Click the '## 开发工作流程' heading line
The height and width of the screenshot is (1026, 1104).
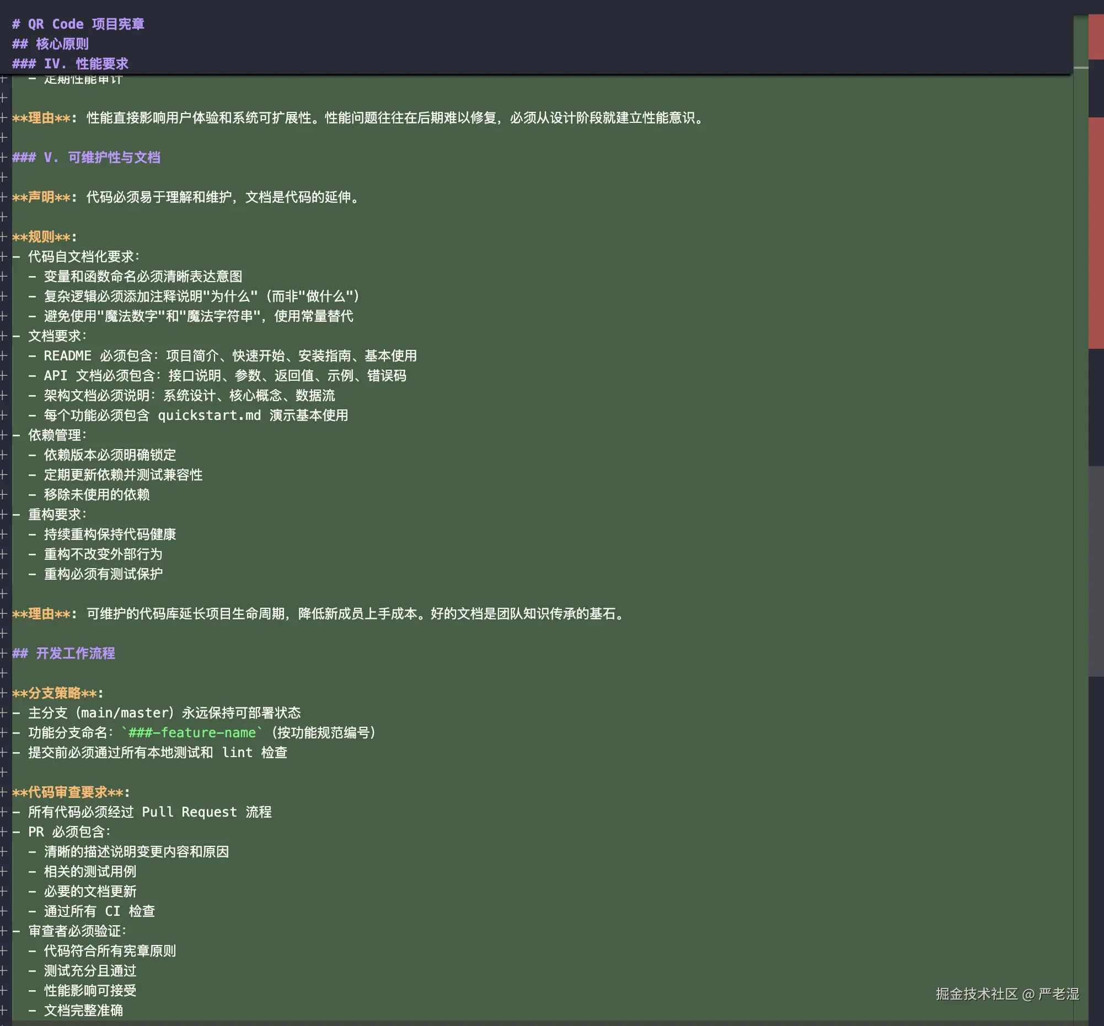(64, 653)
